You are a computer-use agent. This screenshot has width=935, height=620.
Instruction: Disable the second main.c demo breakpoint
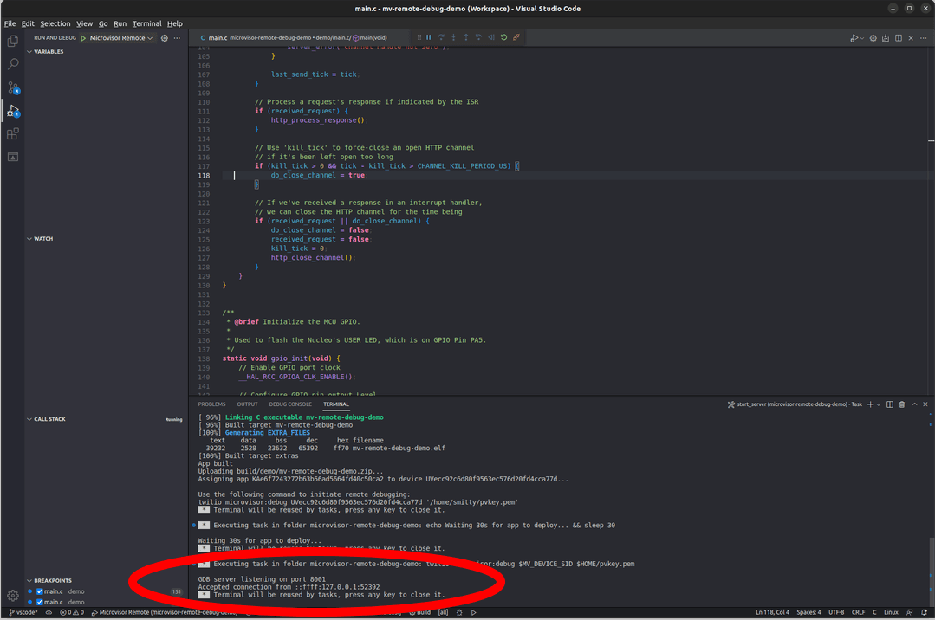click(40, 602)
